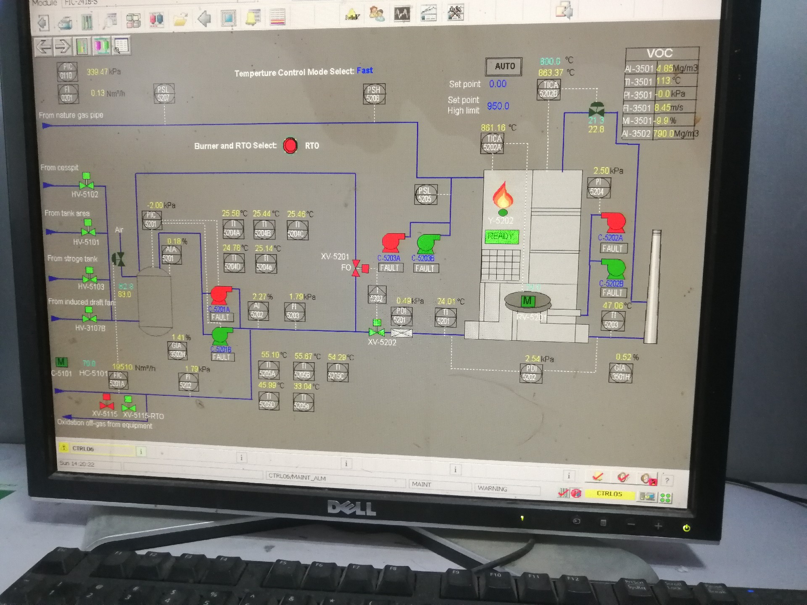The height and width of the screenshot is (605, 807).
Task: Open the process history trend icon
Action: [428, 13]
